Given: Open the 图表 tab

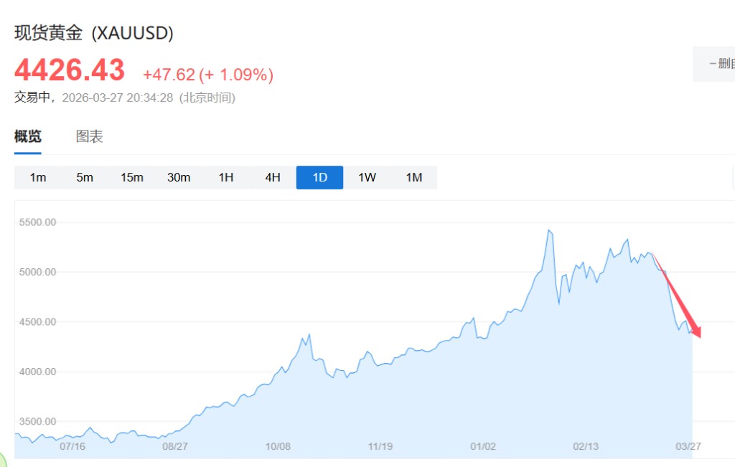Looking at the screenshot, I should tap(90, 136).
